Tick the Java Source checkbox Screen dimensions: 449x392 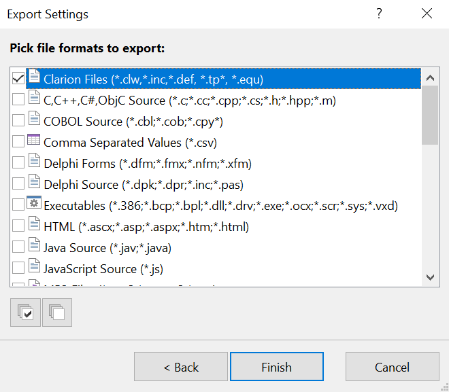coord(18,247)
